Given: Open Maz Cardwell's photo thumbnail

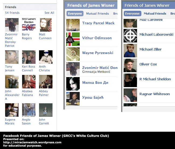Looking at the screenshot, I should 130,23.
